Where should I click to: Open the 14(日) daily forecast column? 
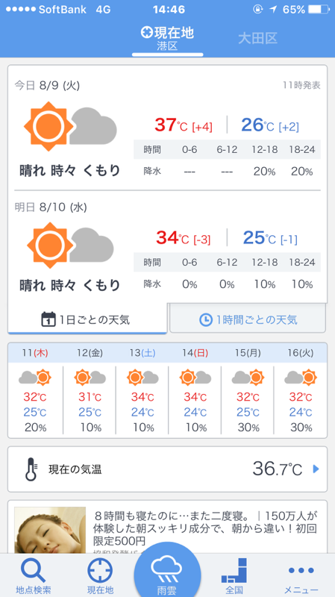point(195,390)
